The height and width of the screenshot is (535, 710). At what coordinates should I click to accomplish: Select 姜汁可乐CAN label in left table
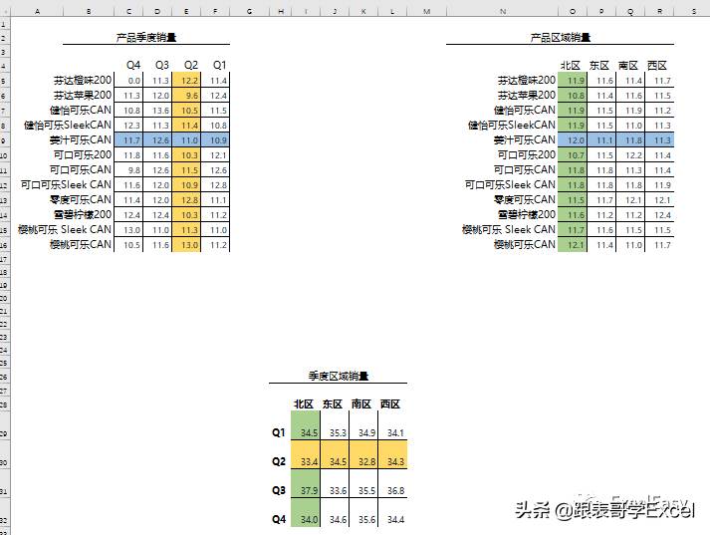80,140
